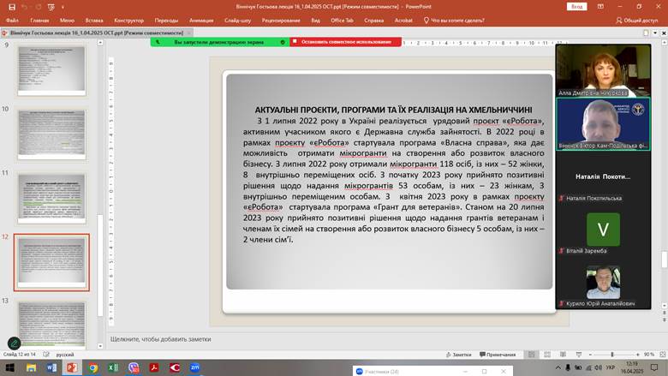The image size is (668, 376).
Task: Toggle the Заметки notes pane
Action: (x=458, y=354)
